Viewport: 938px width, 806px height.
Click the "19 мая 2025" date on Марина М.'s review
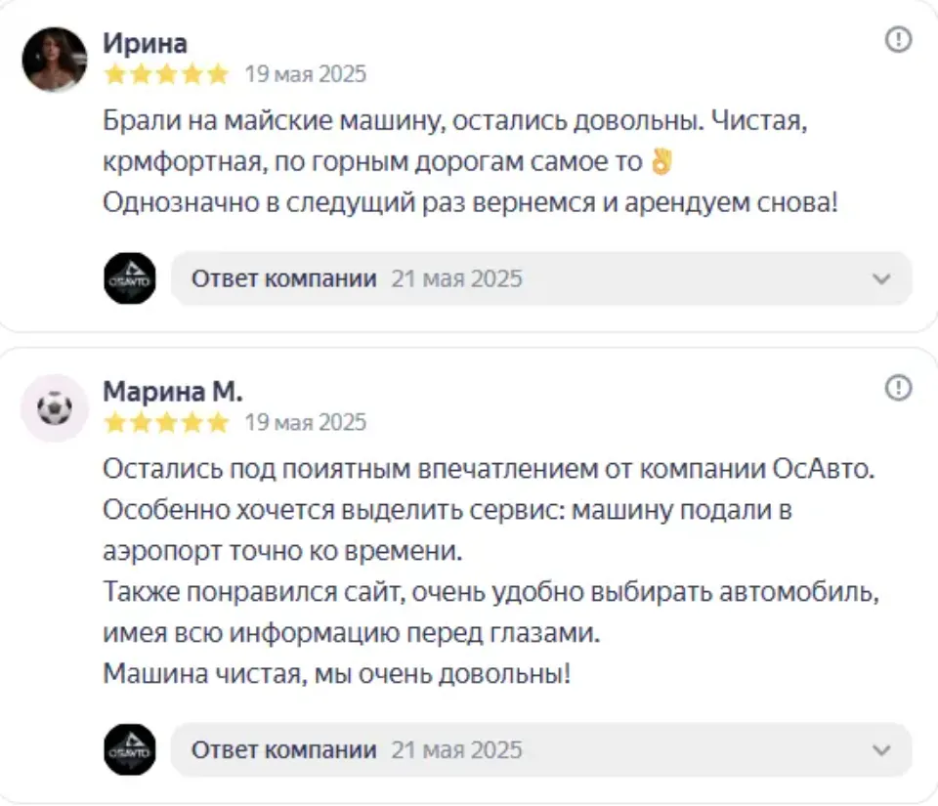305,422
